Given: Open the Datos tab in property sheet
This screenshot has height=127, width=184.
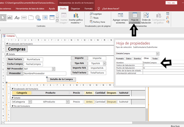Looking at the screenshot, I should [x=129, y=58].
